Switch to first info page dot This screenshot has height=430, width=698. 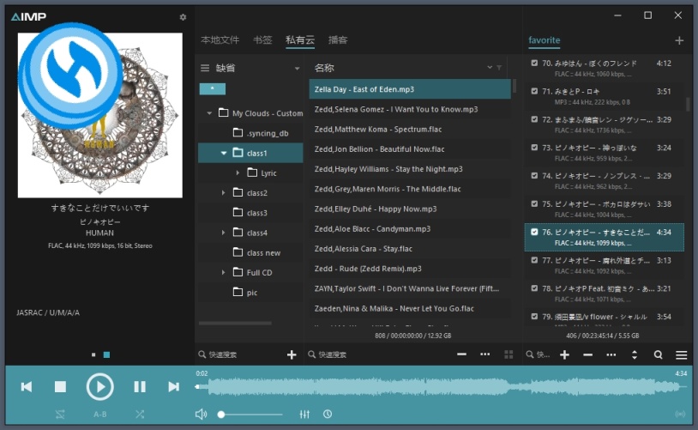pos(93,354)
